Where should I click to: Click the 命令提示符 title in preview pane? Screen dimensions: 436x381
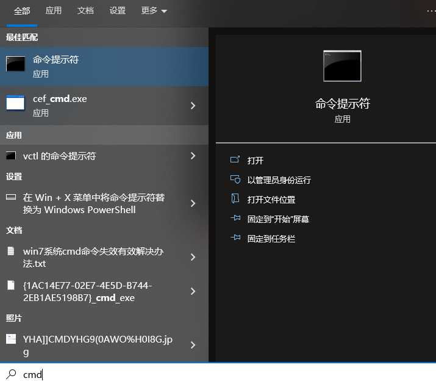(x=342, y=104)
